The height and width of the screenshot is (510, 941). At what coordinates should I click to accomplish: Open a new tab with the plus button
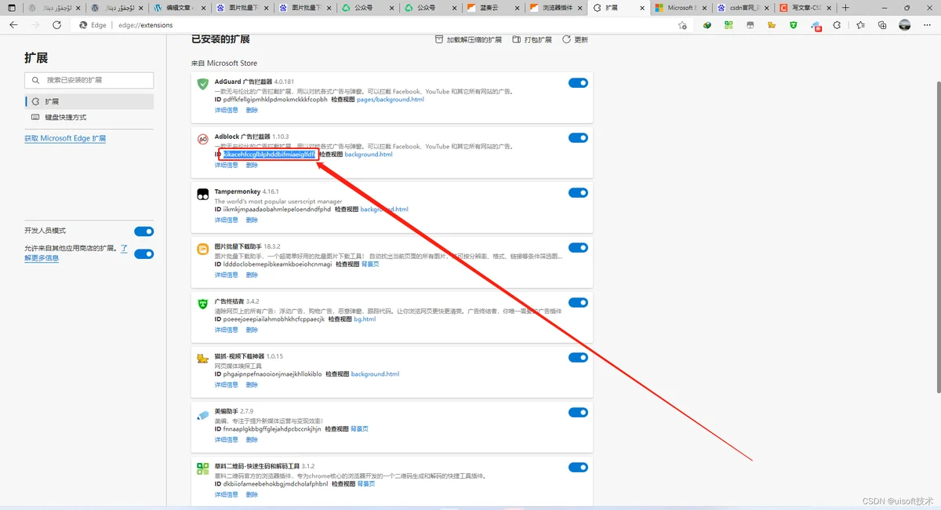845,8
